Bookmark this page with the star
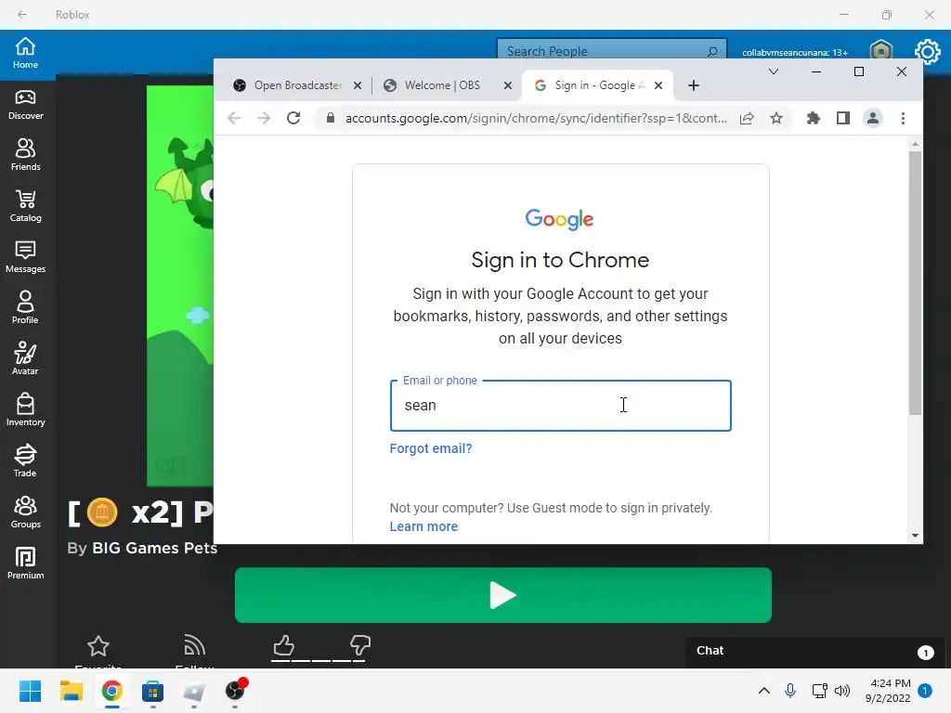This screenshot has width=951, height=713. pyautogui.click(x=776, y=118)
